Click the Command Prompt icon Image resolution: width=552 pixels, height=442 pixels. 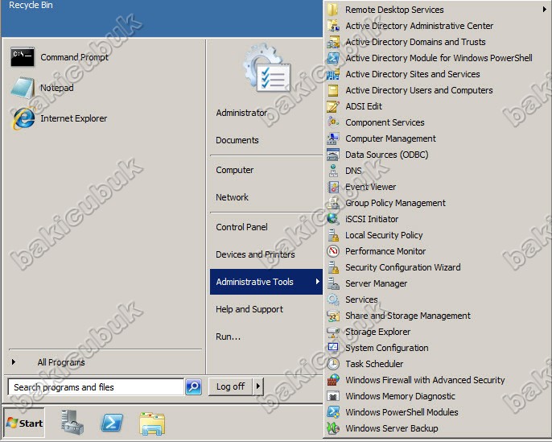[23, 56]
